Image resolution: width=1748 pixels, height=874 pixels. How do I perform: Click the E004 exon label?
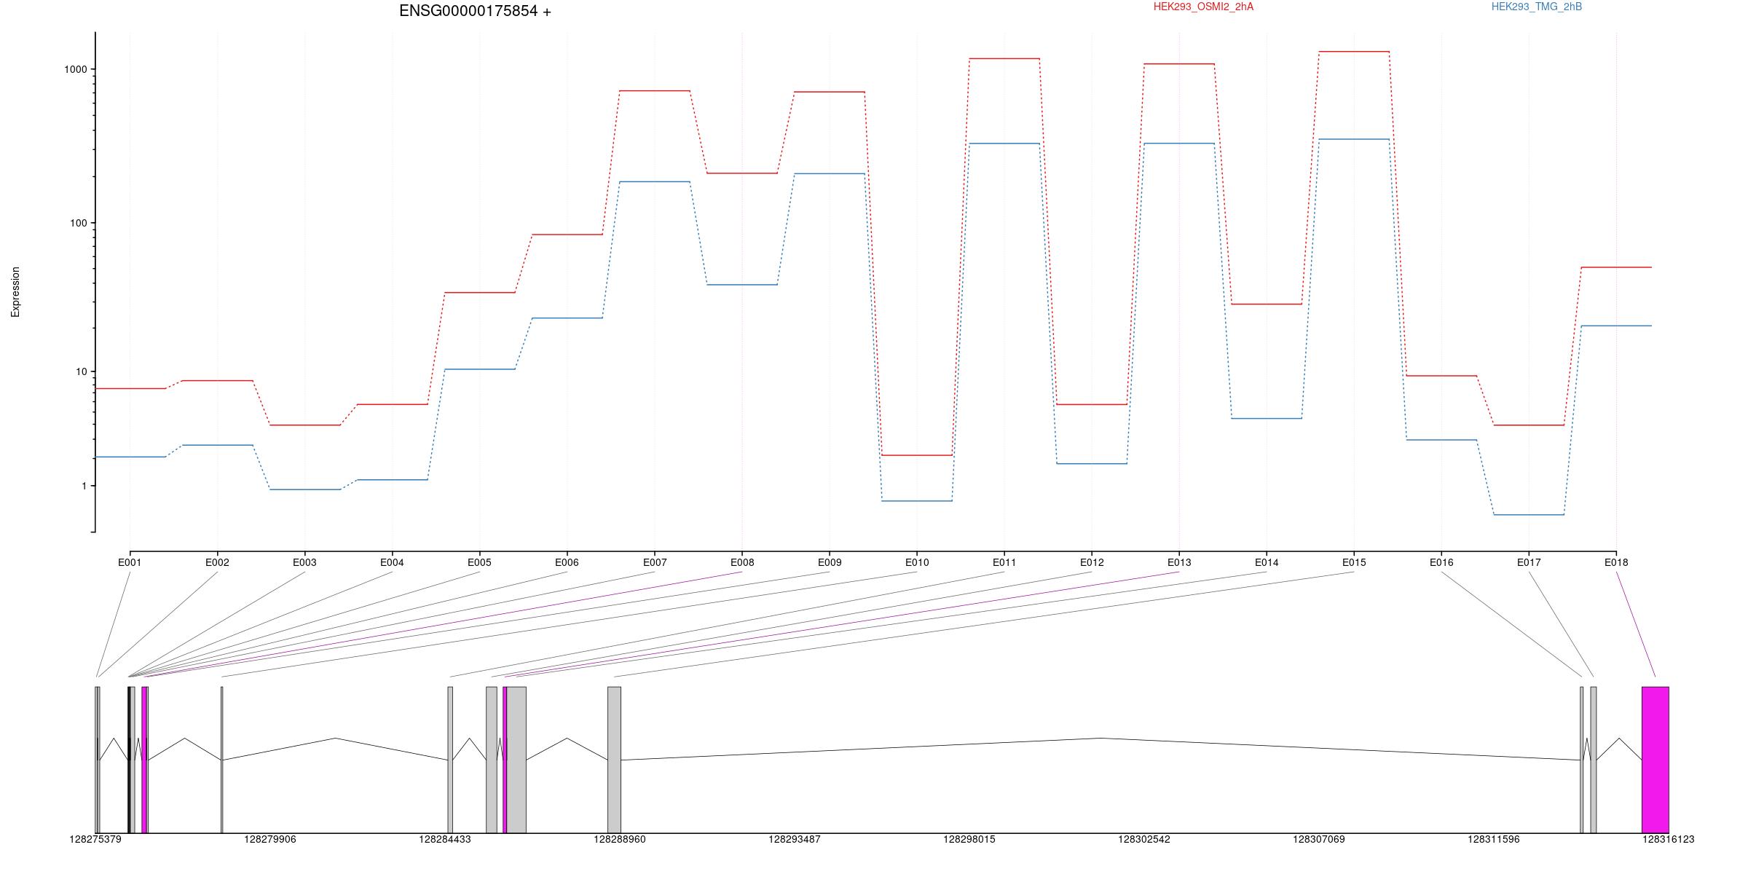(392, 562)
